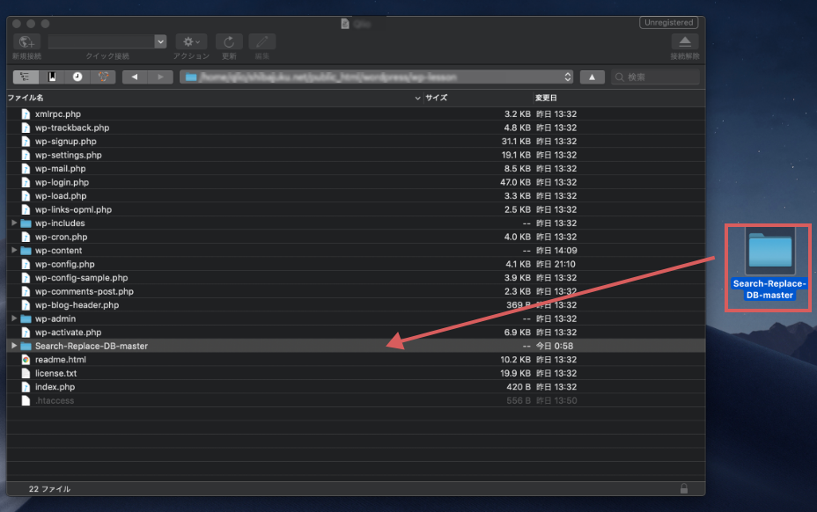The height and width of the screenshot is (512, 817).
Task: Select the file browser outline view
Action: (26, 77)
